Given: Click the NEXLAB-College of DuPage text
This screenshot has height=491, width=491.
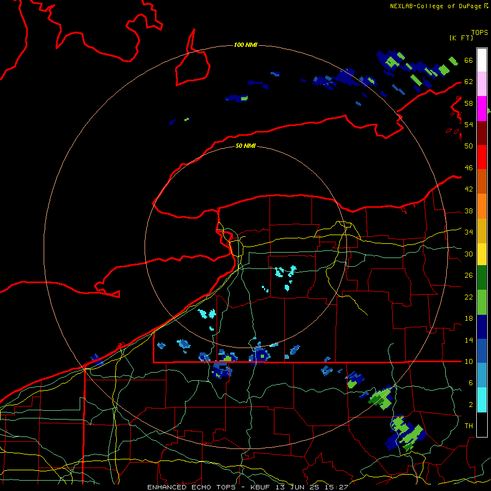Looking at the screenshot, I should point(435,6).
